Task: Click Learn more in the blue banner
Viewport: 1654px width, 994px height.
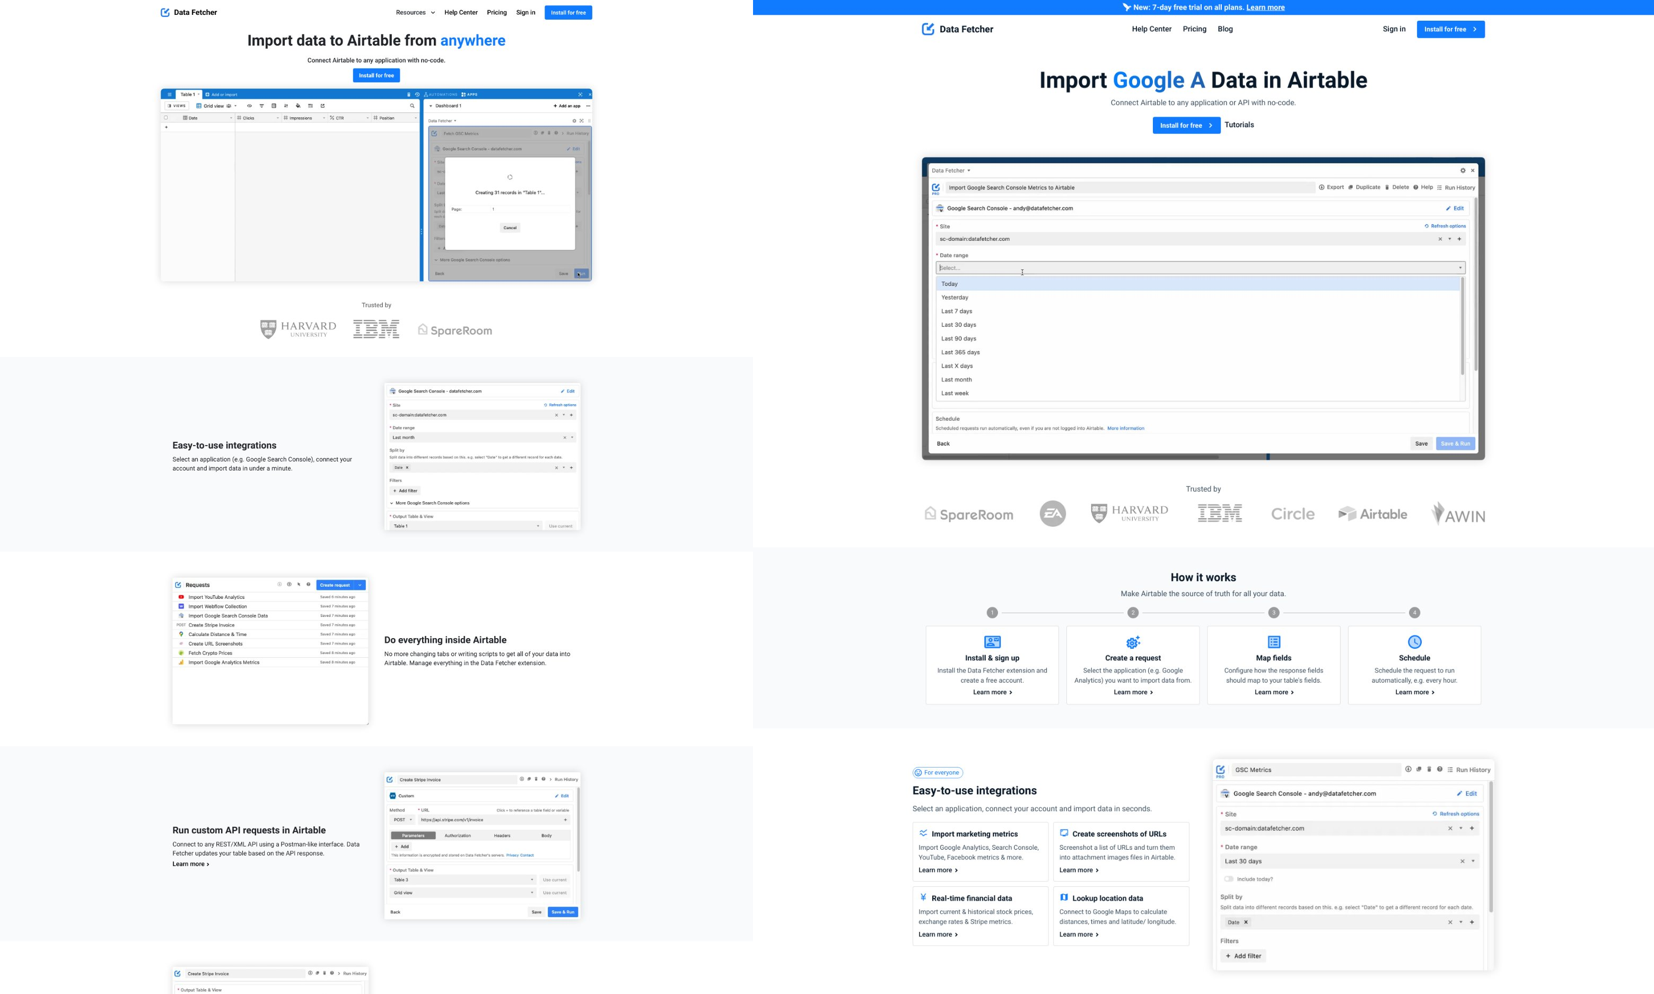Action: click(1265, 7)
